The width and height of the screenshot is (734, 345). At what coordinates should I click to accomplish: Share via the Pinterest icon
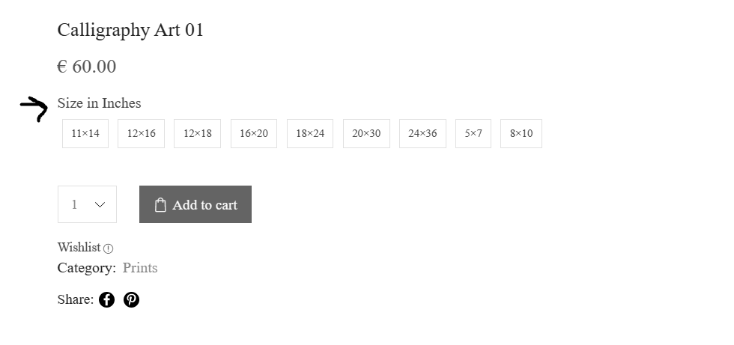[x=132, y=299]
